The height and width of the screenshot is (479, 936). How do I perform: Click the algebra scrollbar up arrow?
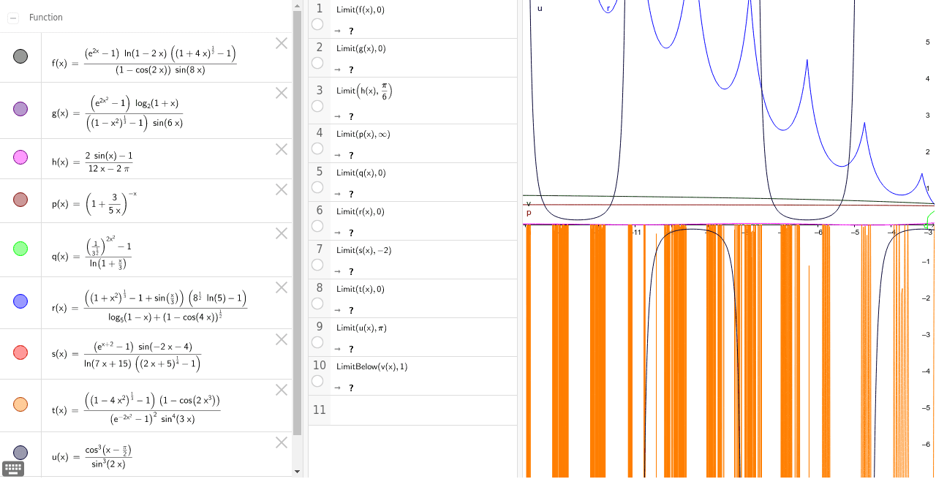[297, 5]
